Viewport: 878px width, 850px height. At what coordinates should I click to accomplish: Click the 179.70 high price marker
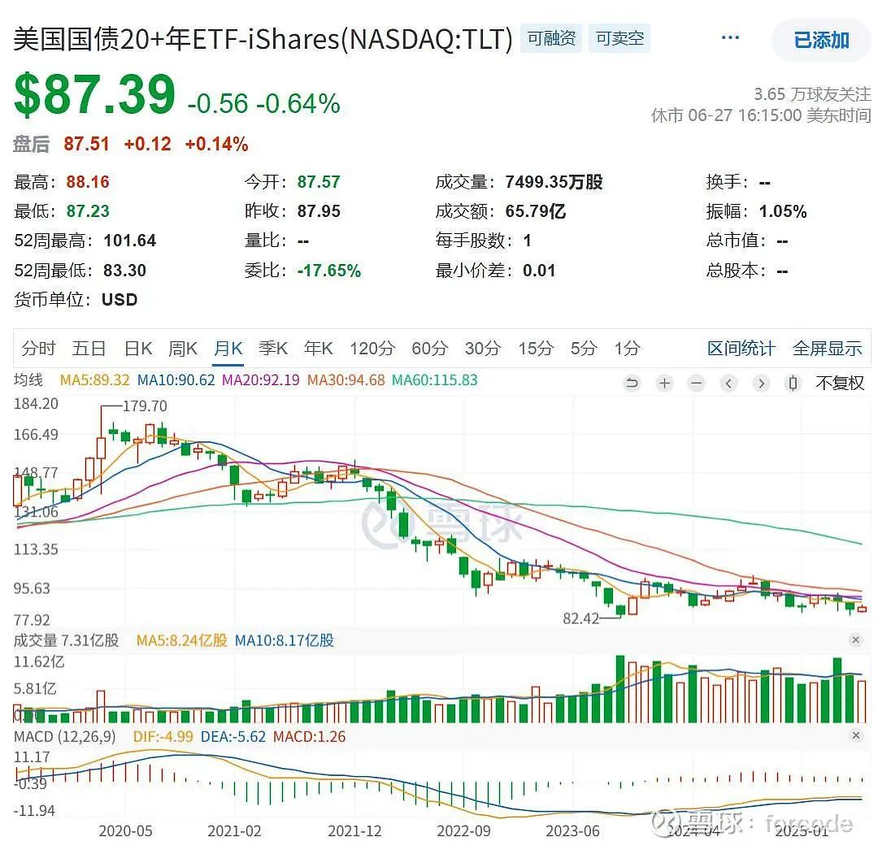tap(145, 405)
